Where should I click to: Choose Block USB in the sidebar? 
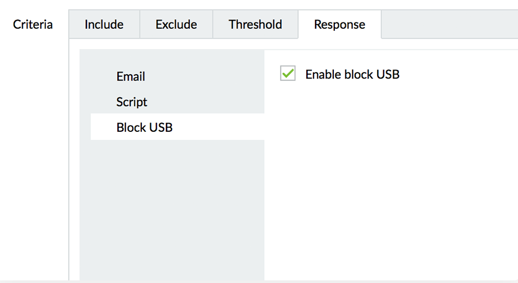144,127
